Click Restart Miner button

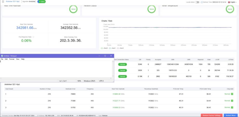[230, 115]
